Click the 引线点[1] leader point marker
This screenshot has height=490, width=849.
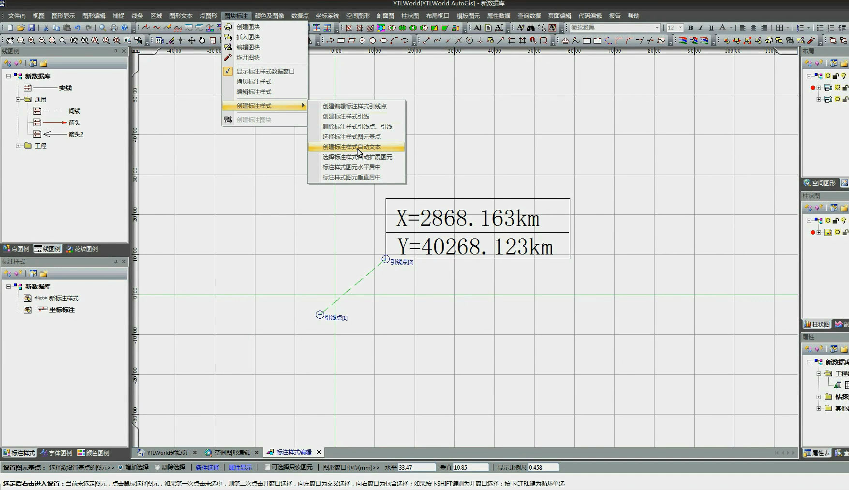pyautogui.click(x=320, y=315)
